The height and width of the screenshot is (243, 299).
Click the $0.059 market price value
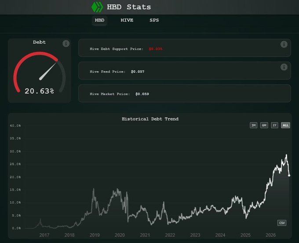(x=142, y=94)
